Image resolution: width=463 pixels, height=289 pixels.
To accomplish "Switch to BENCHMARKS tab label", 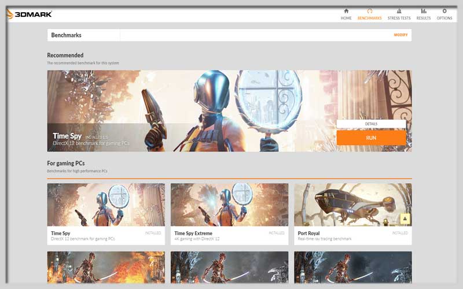I will click(369, 18).
